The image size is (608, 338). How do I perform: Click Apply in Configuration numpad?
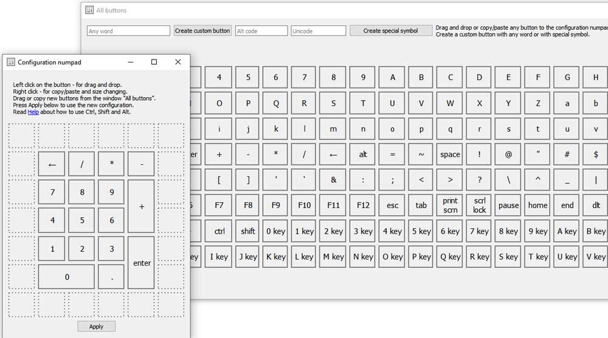coord(96,326)
